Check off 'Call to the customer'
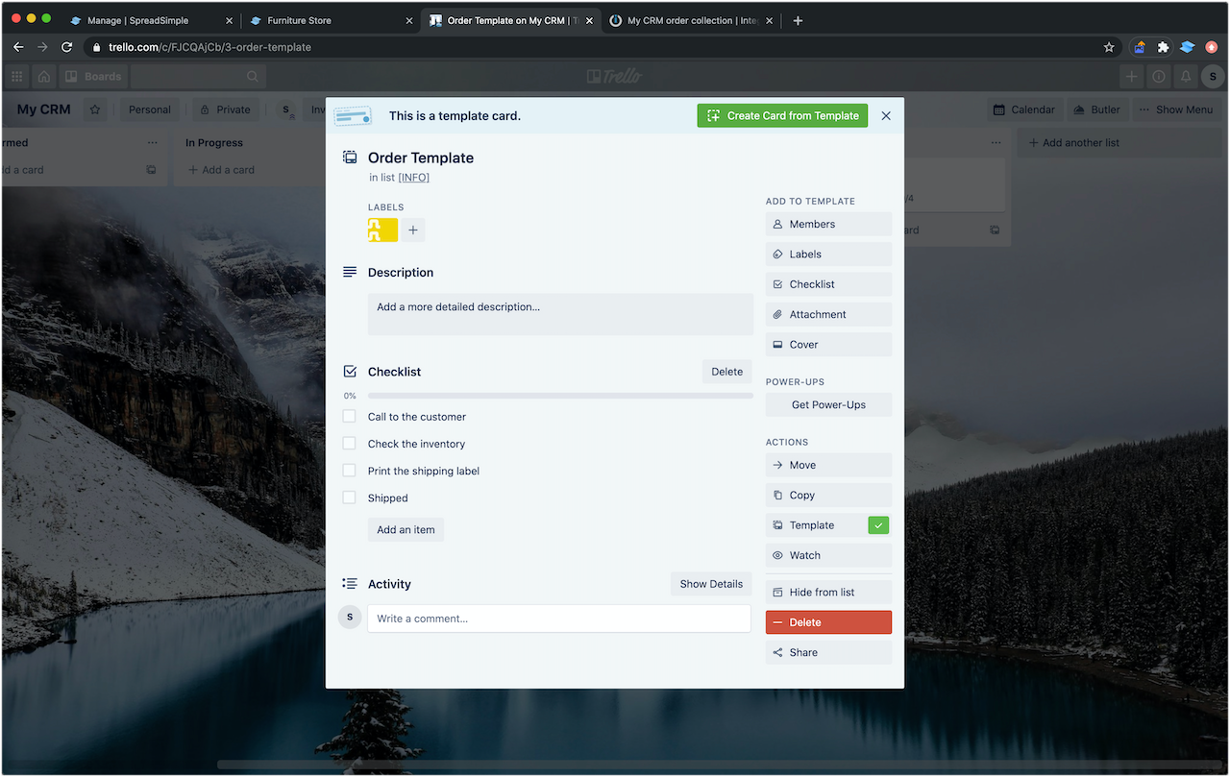 pos(351,417)
